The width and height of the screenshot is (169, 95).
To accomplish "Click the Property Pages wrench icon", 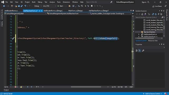I will click(143, 50).
